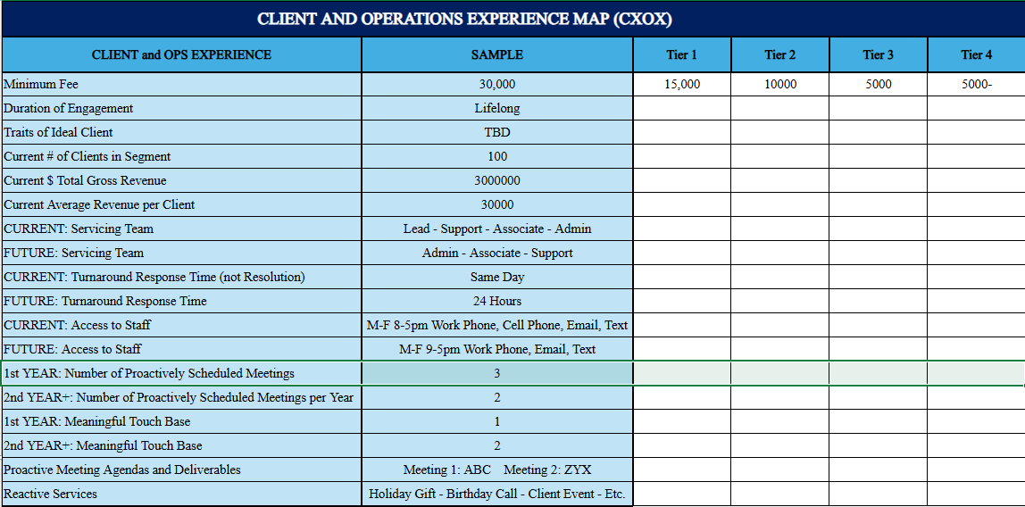This screenshot has height=507, width=1025.
Task: Click 'FUTURE: Turnaround Response Time' label
Action: [182, 301]
